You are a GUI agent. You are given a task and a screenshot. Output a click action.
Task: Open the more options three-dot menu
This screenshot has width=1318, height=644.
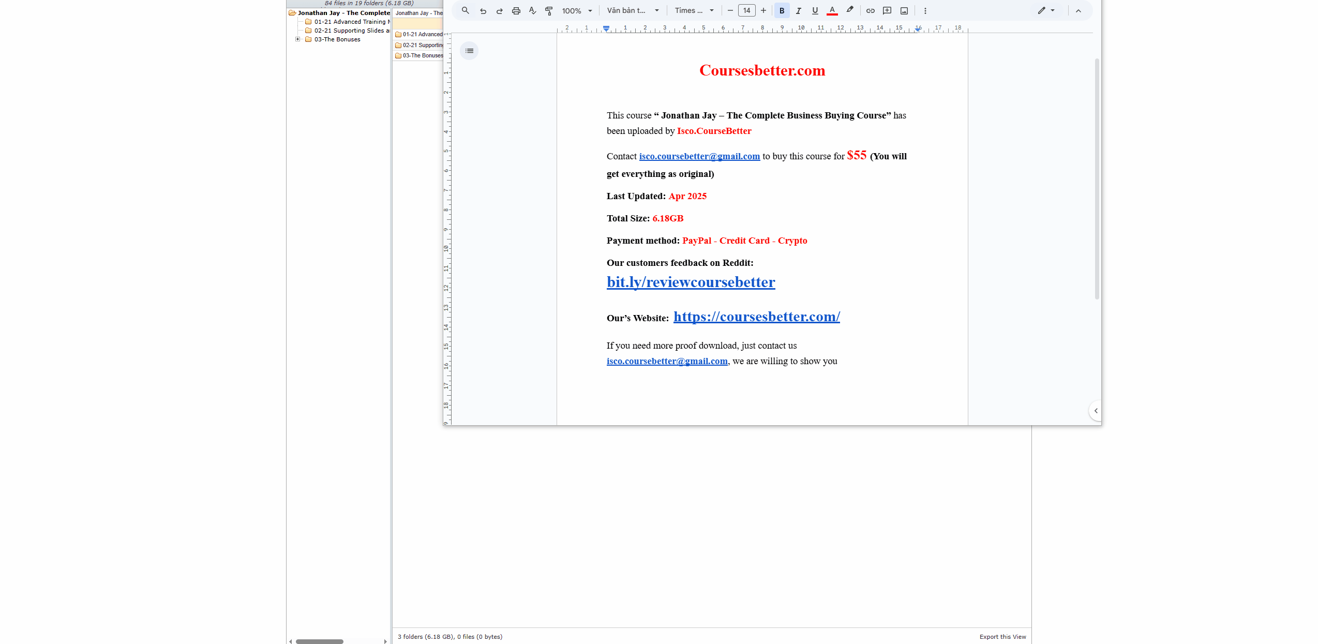925,10
